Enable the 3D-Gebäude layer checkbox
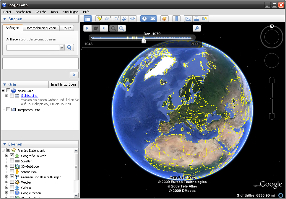The height and width of the screenshot is (199, 286). [x=12, y=166]
